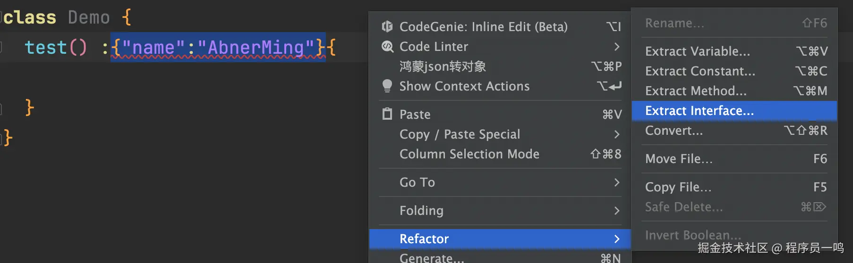This screenshot has height=263, width=853.
Task: Select the 鸿蒙json转对象 menu entry
Action: coord(443,66)
